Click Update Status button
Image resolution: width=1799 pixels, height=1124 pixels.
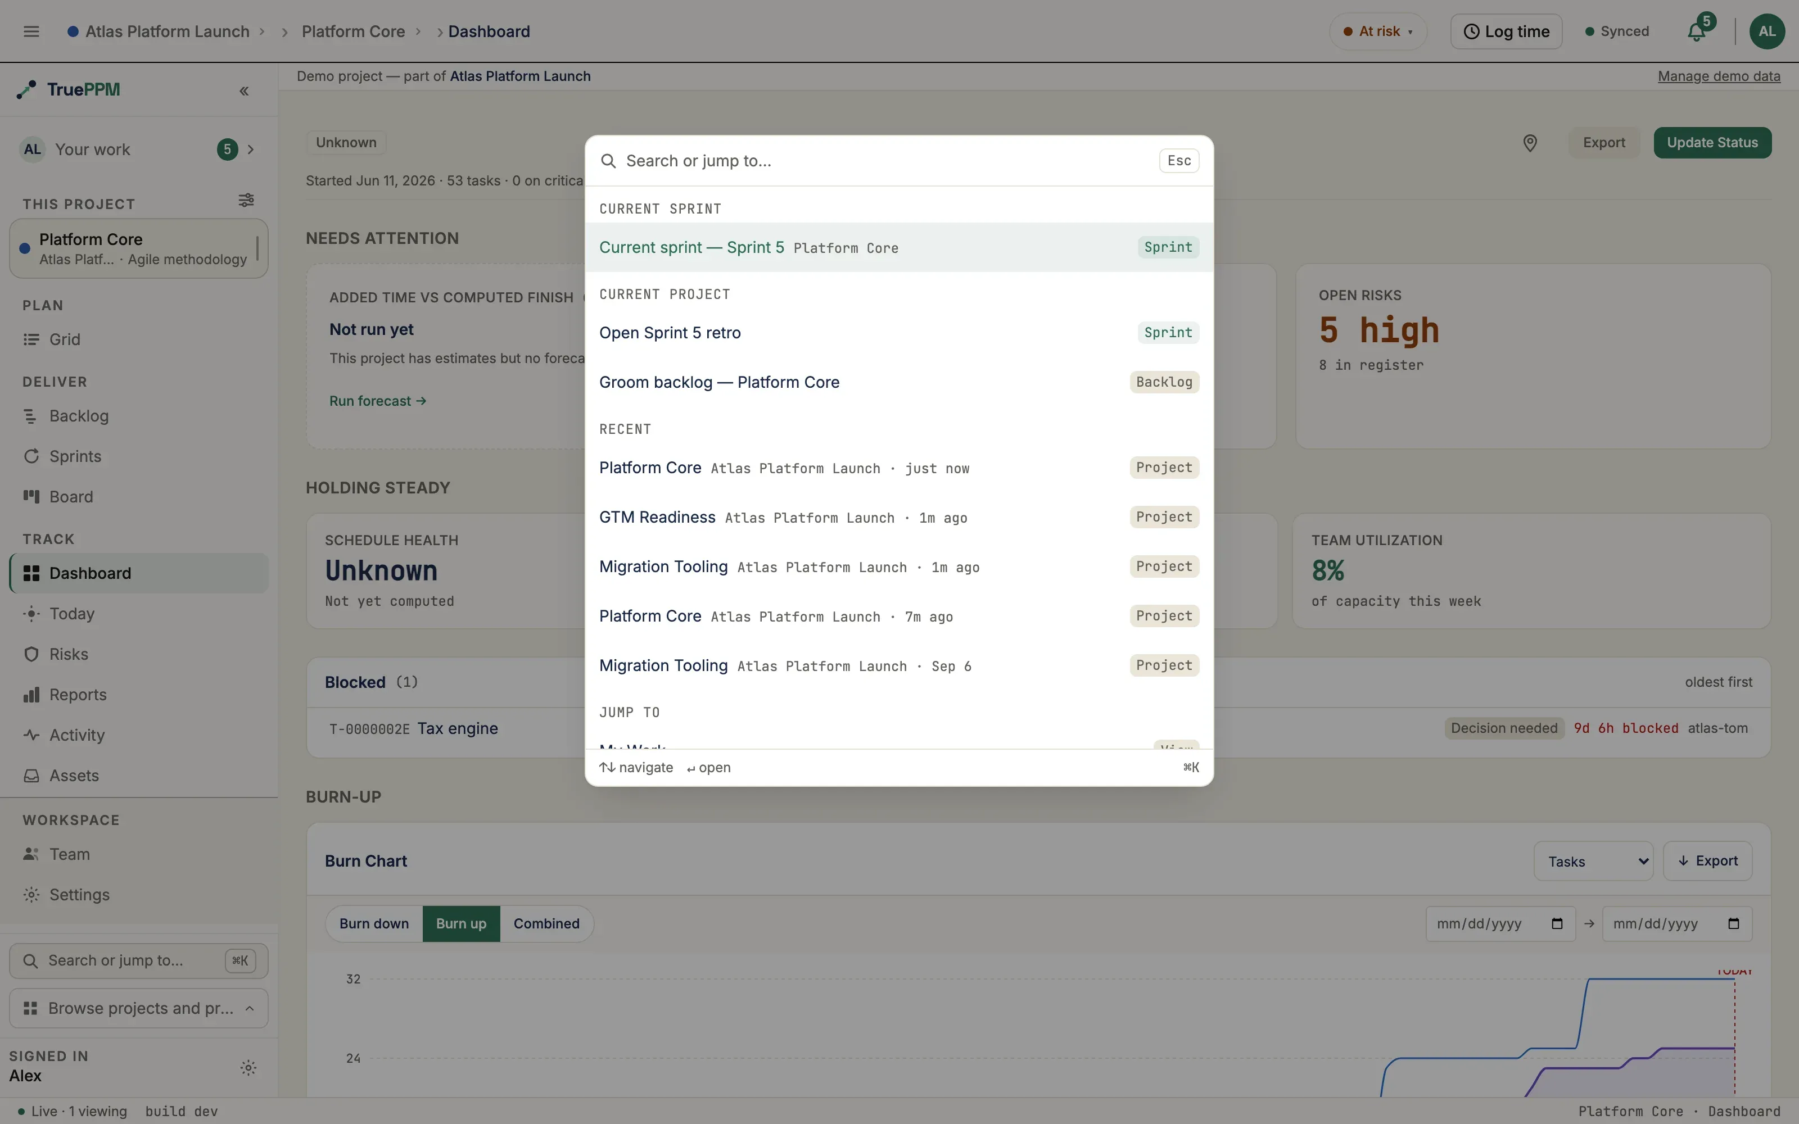coord(1712,143)
